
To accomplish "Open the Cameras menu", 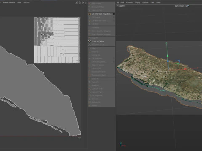I will (129, 3).
